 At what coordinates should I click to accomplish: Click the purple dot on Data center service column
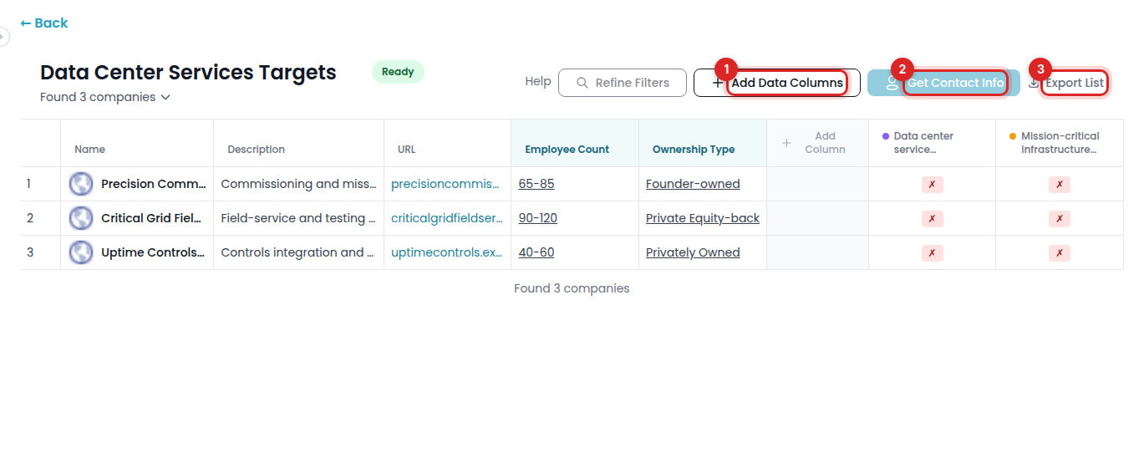pos(886,136)
